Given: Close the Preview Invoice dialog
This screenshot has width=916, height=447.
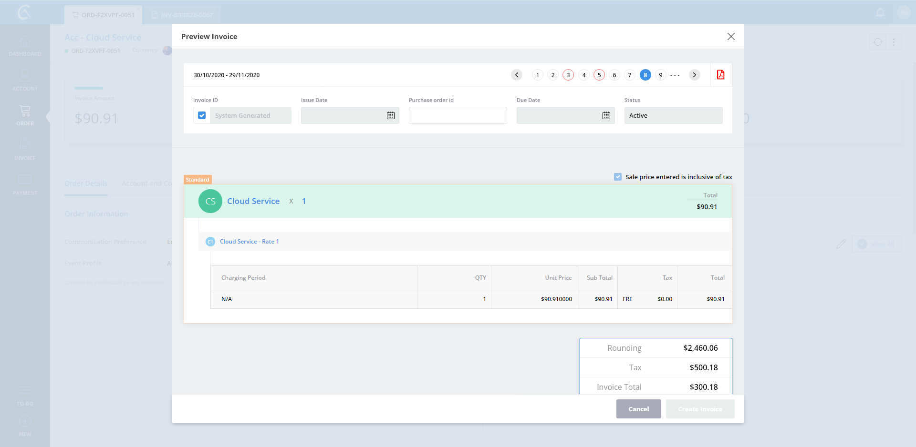Looking at the screenshot, I should click(x=730, y=37).
